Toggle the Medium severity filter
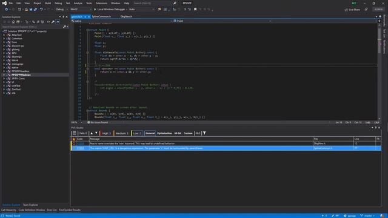 coord(121,133)
